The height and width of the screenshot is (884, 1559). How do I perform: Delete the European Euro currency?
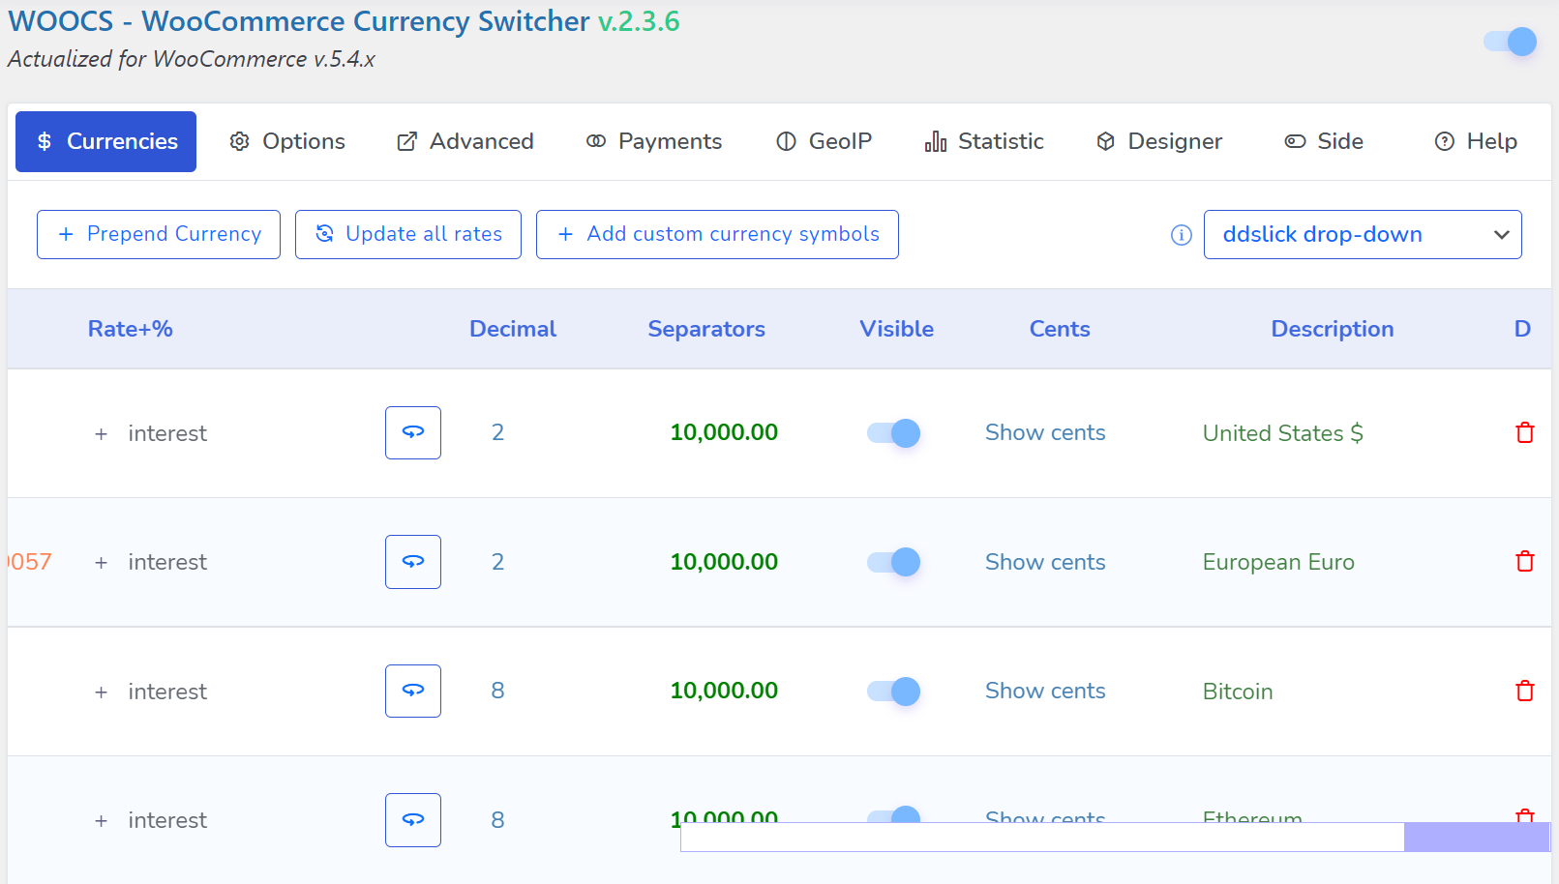[1525, 561]
